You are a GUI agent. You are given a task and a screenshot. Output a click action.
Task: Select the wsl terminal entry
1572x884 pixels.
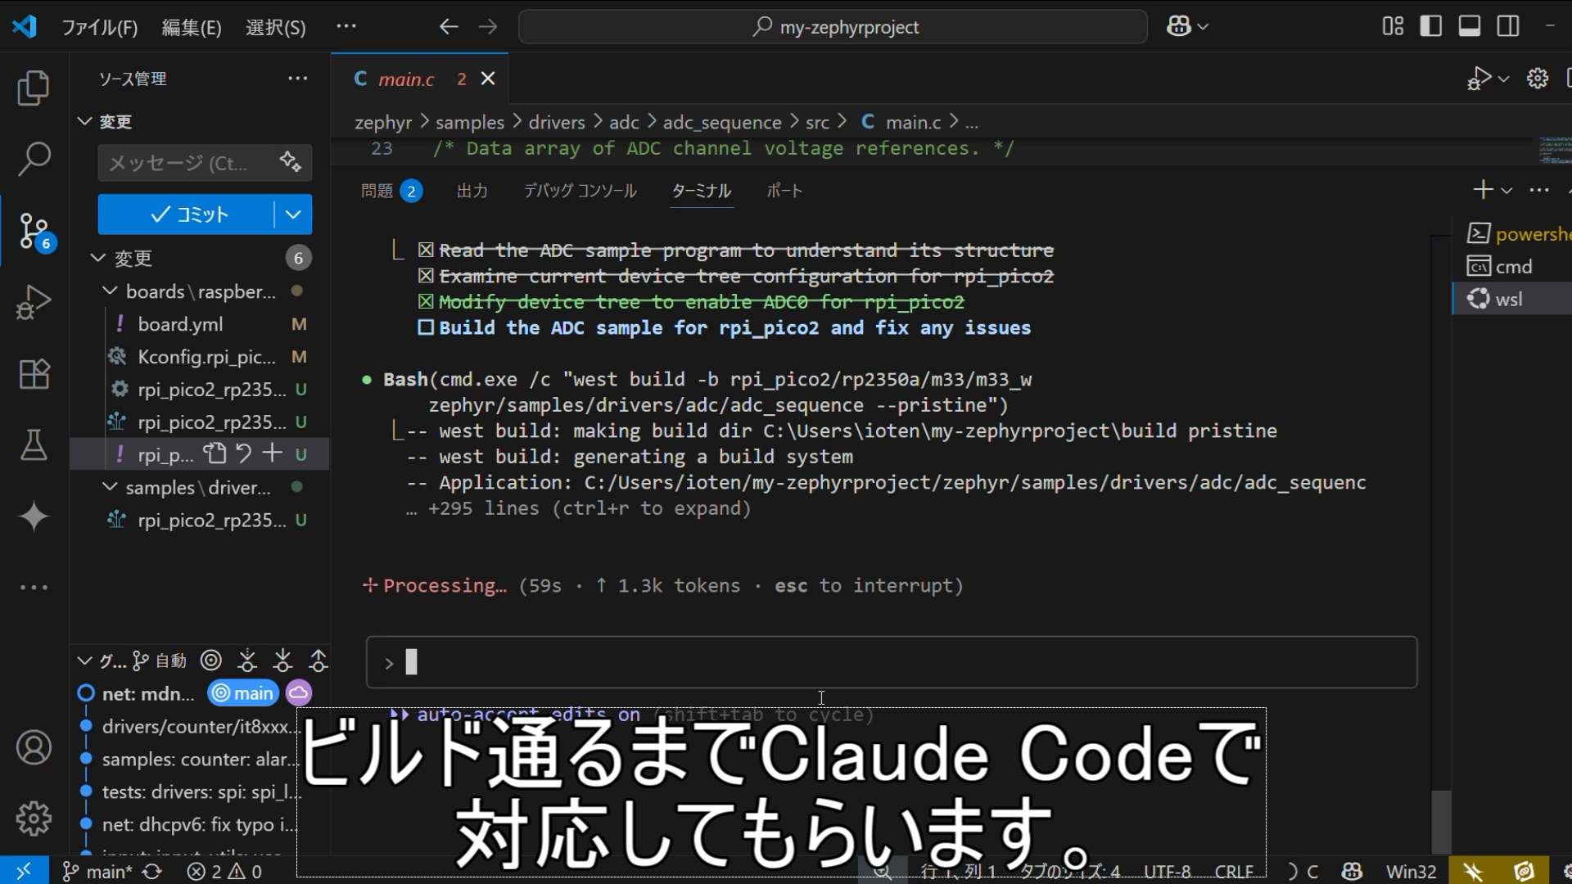[1513, 300]
